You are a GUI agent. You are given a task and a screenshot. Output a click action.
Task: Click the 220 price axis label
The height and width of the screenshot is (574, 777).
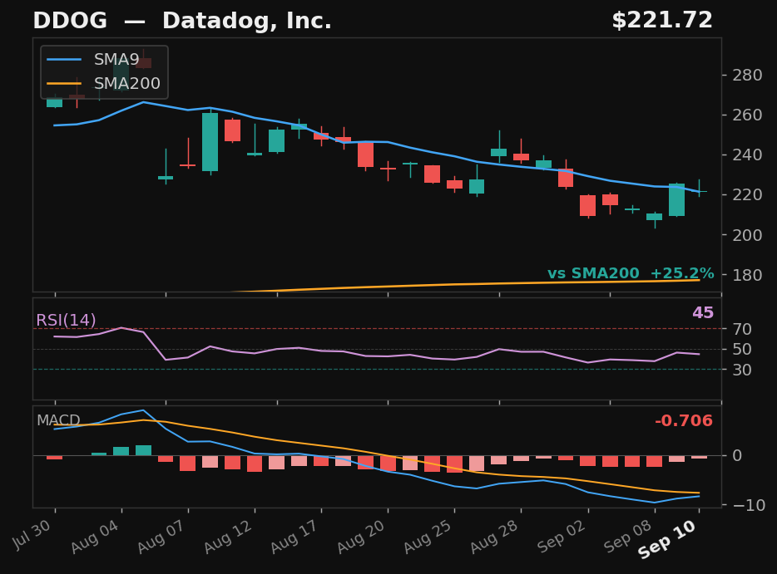(x=747, y=194)
